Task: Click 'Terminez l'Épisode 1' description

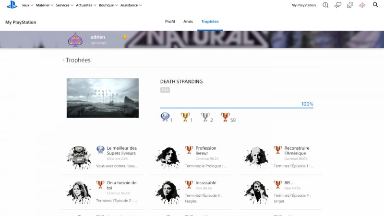Action: (294, 166)
